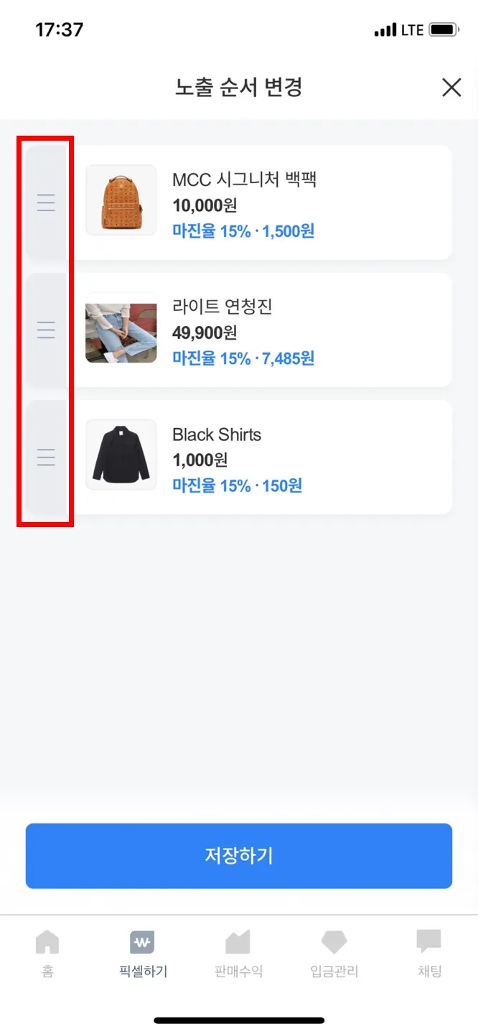This screenshot has width=478, height=1034.
Task: Go to 입금관리 diamond icon
Action: [334, 941]
